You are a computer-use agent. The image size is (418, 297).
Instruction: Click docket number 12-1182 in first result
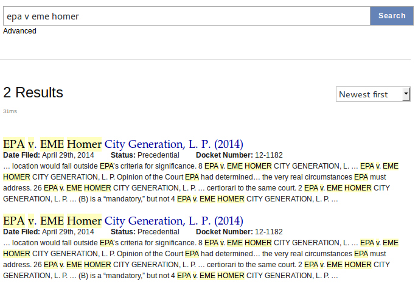(268, 155)
